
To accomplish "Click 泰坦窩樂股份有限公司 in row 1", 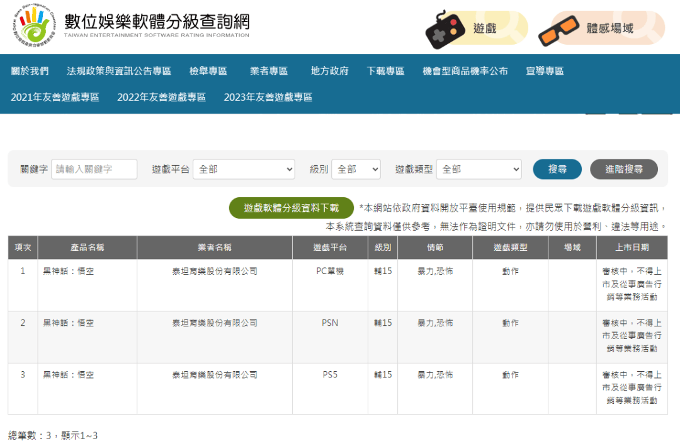I will (215, 272).
